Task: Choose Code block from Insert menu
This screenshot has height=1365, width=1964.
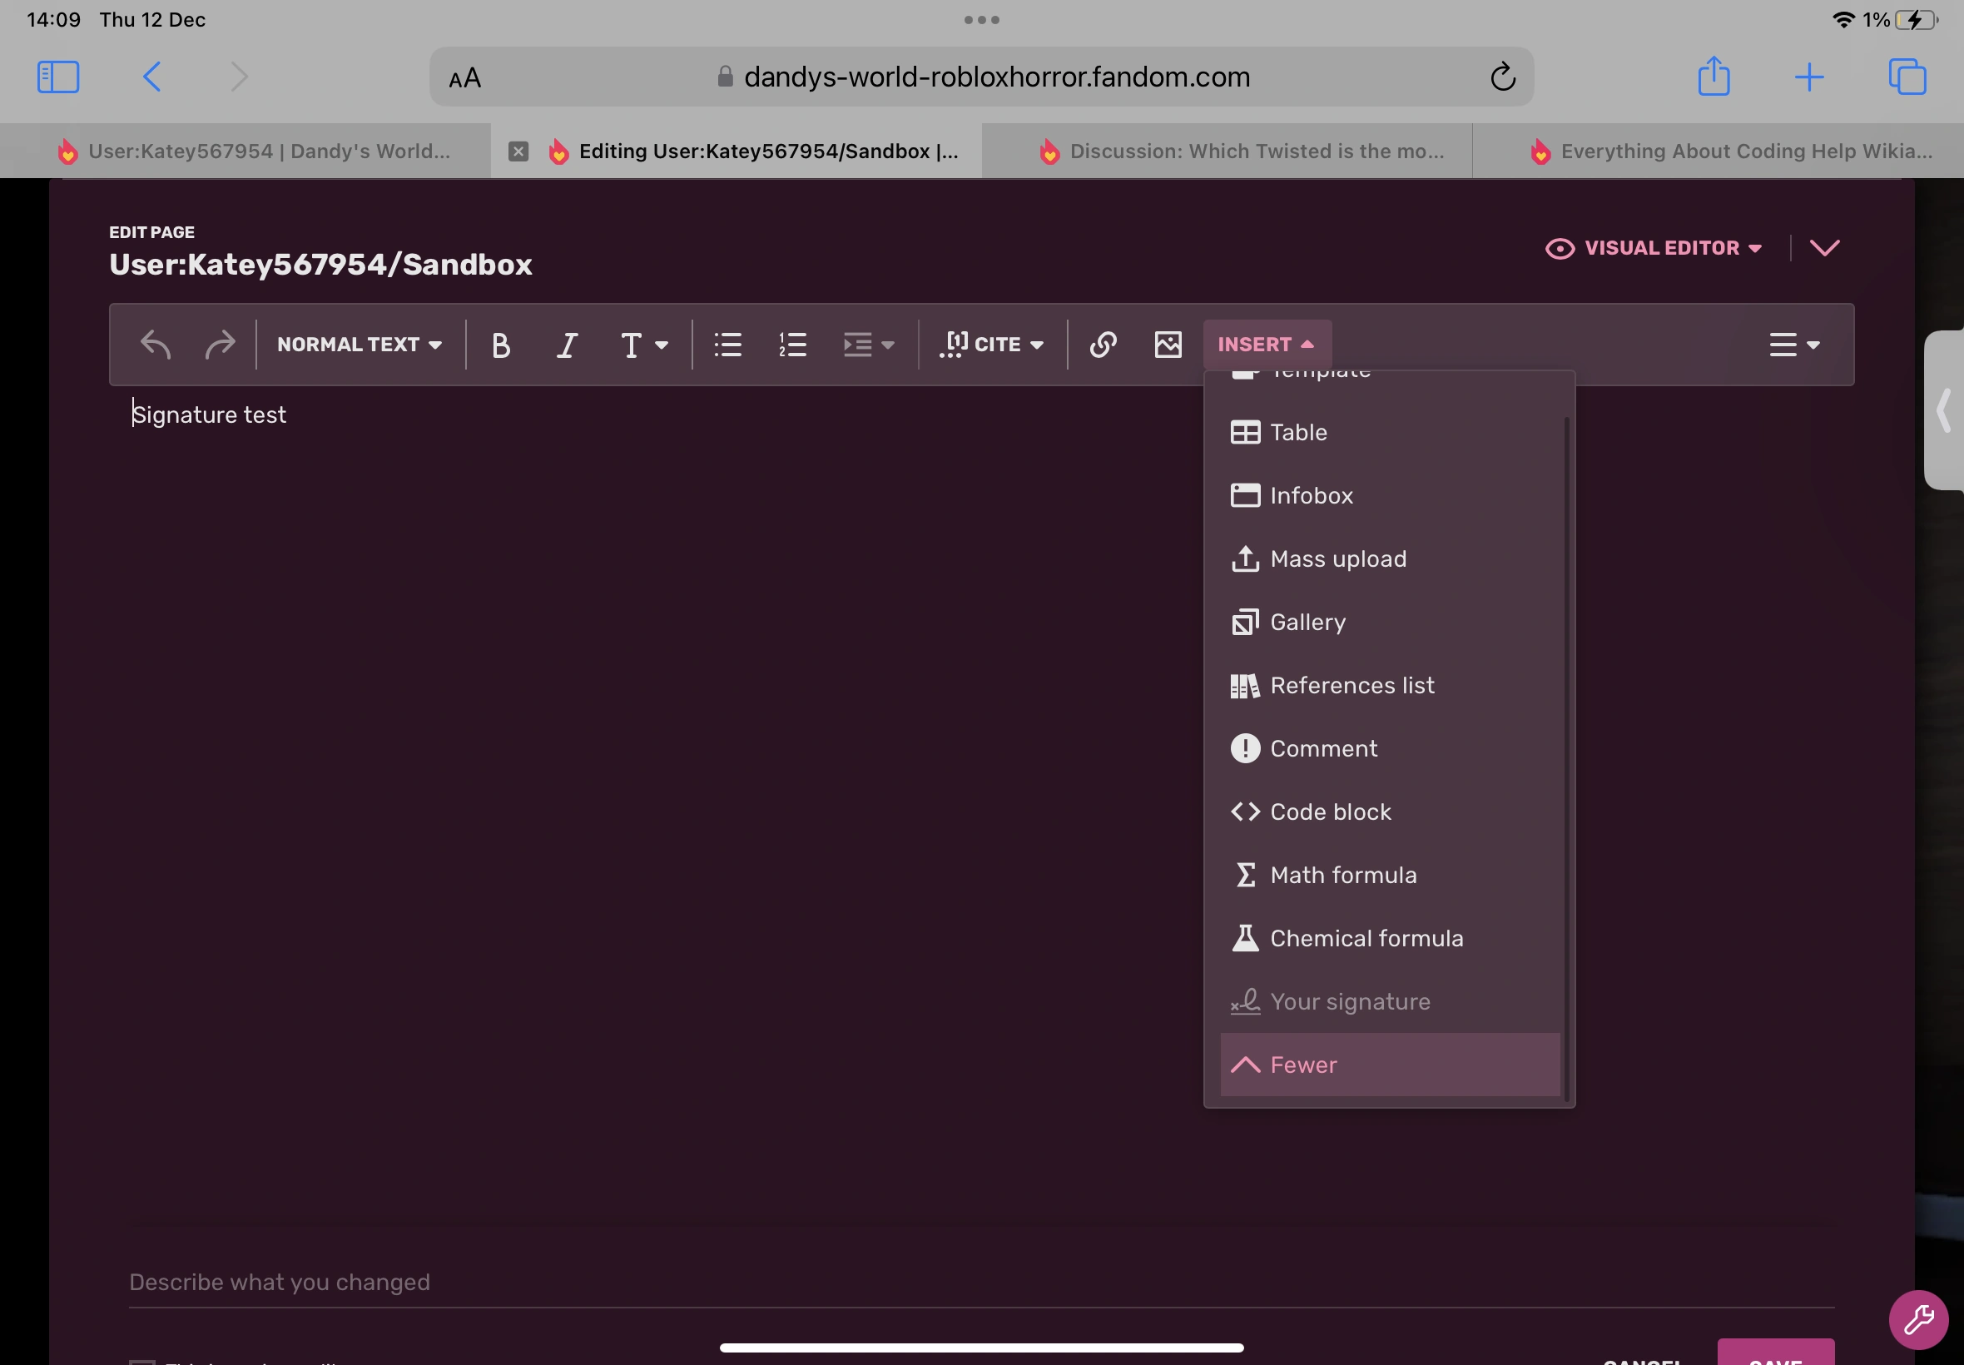Action: click(1330, 812)
